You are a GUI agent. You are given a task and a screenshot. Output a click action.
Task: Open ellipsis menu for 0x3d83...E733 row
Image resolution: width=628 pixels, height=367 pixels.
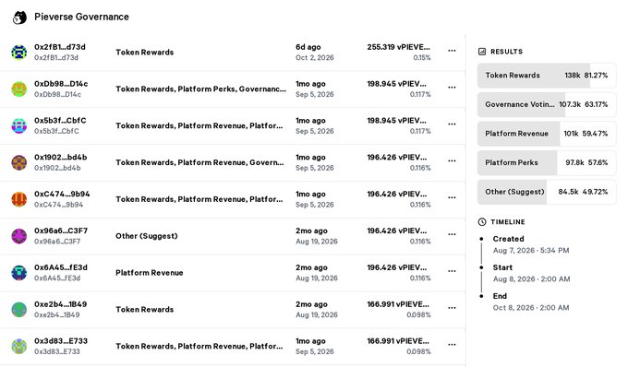(x=452, y=345)
